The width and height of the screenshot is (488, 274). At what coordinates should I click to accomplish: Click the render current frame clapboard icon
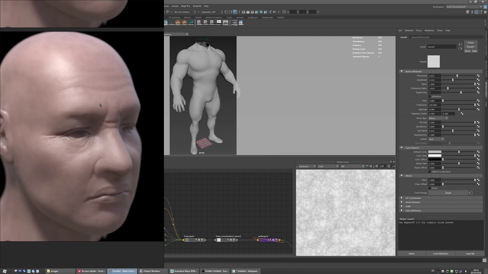(248, 12)
